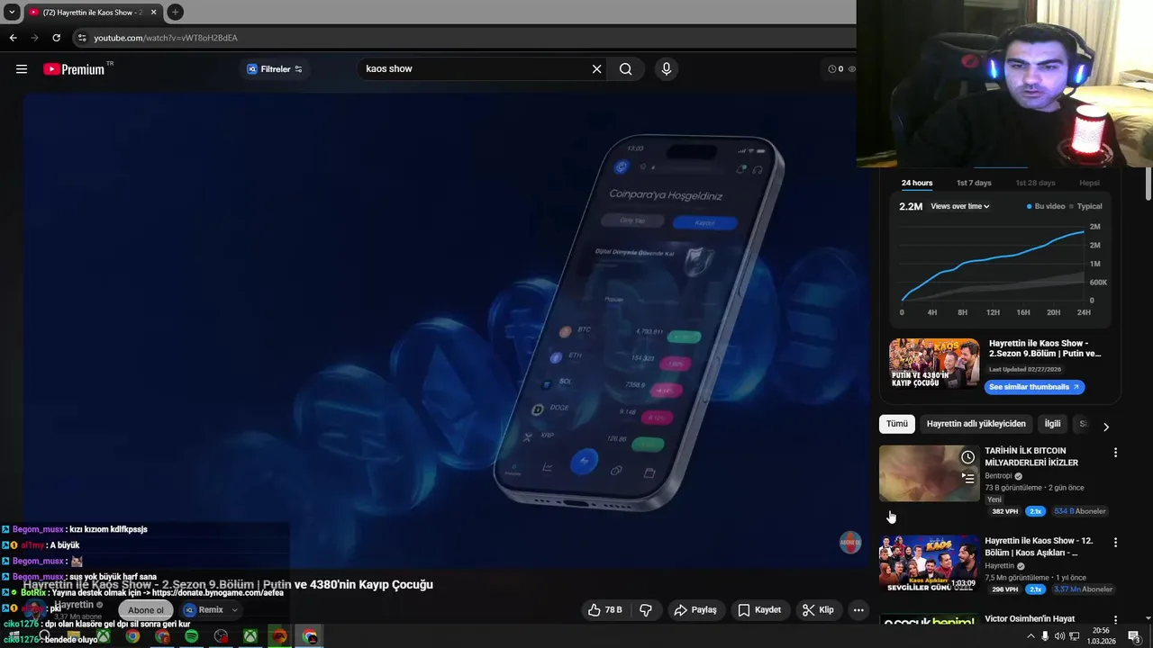The width and height of the screenshot is (1153, 648).
Task: Open a new browser tab
Action: tap(176, 12)
